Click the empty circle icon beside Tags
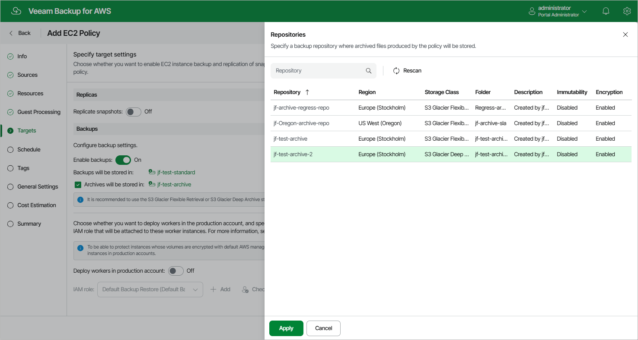 point(10,168)
